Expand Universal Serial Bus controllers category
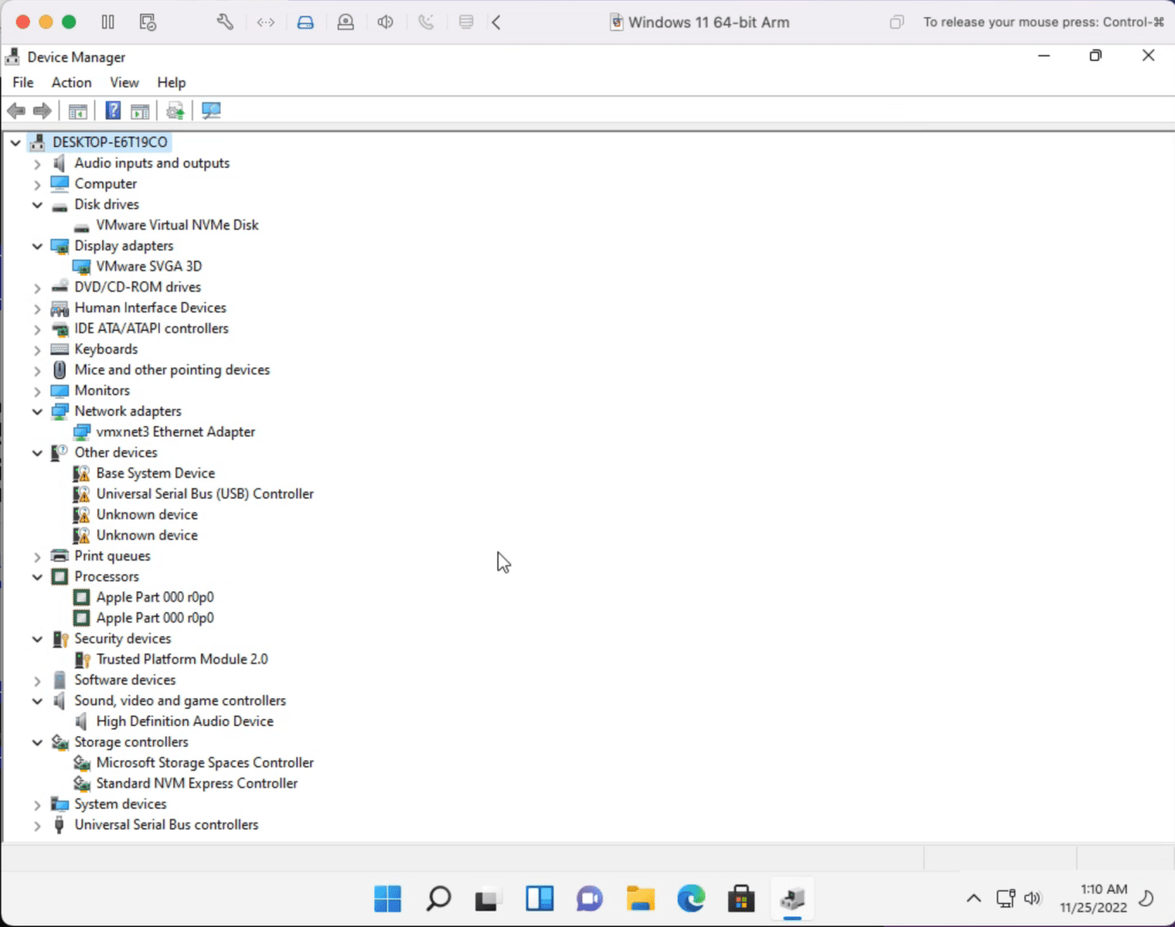Viewport: 1175px width, 927px height. coord(37,826)
